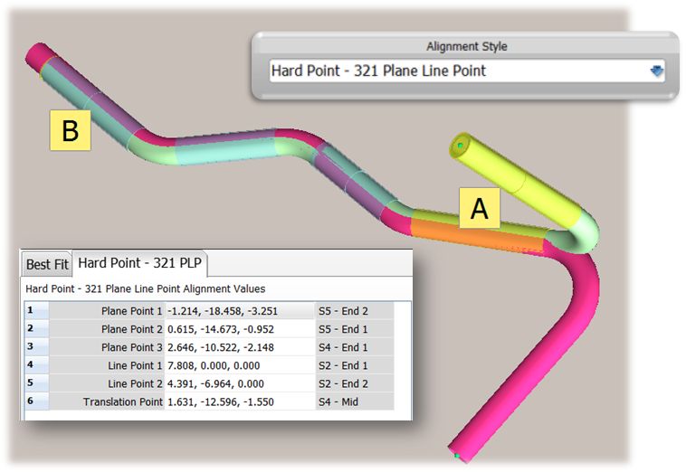The image size is (686, 472).
Task: Select the S4 - Mid reference cell
Action: click(353, 401)
